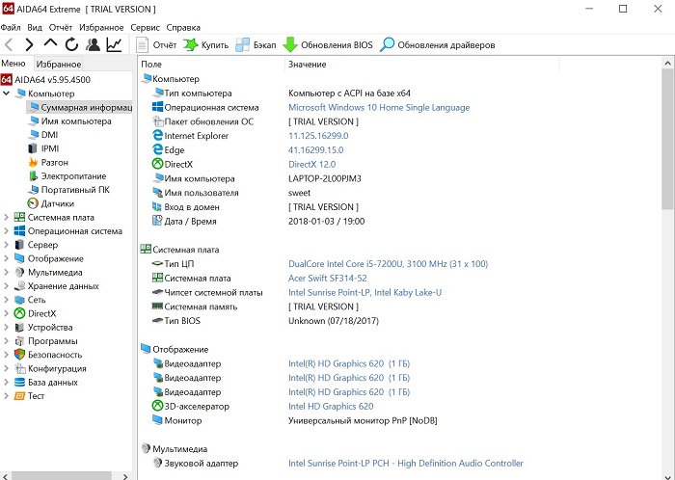
Task: Select the DMI tree item
Action: click(x=43, y=135)
